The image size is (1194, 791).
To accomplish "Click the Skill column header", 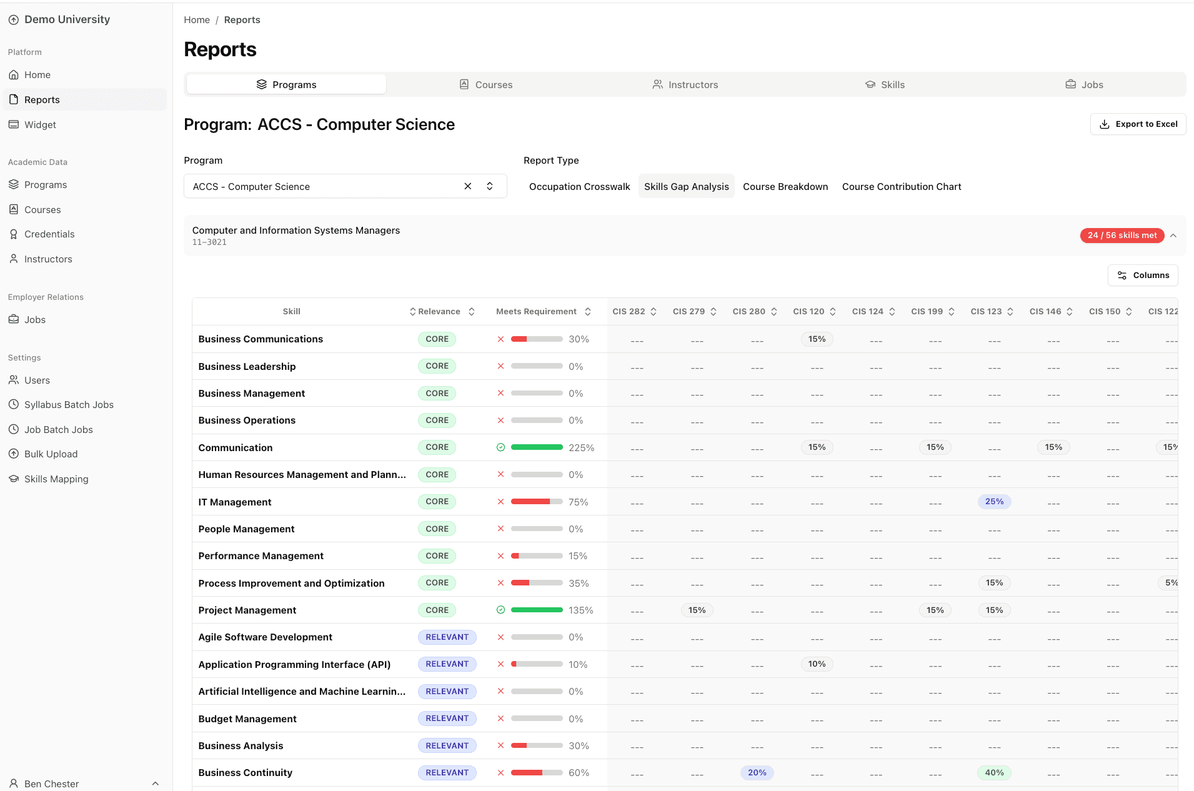I will 291,312.
